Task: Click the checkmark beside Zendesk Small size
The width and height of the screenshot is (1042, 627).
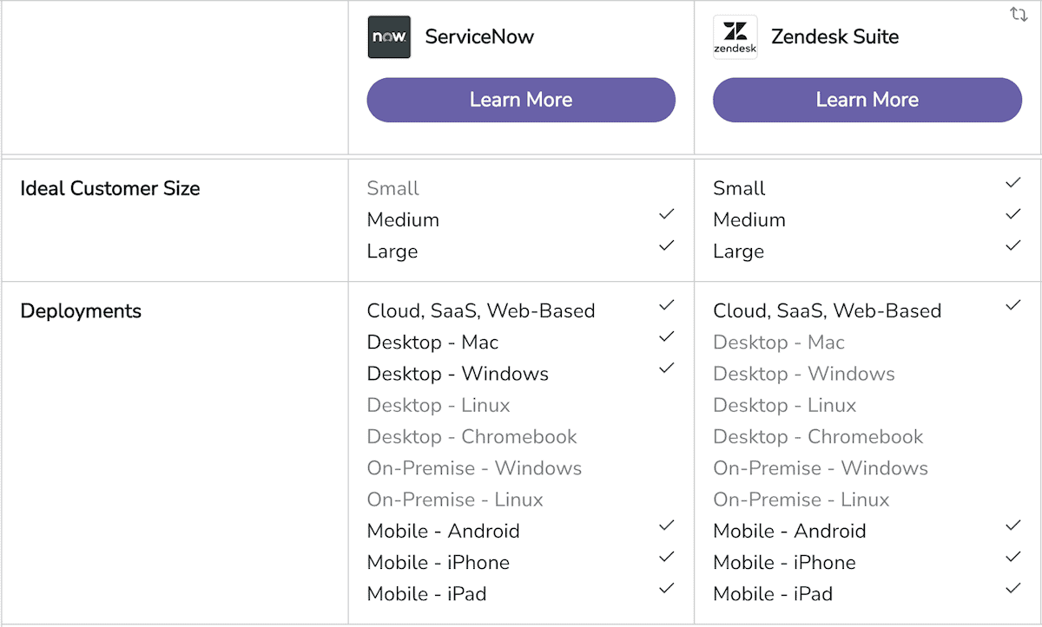Action: coord(1013,182)
